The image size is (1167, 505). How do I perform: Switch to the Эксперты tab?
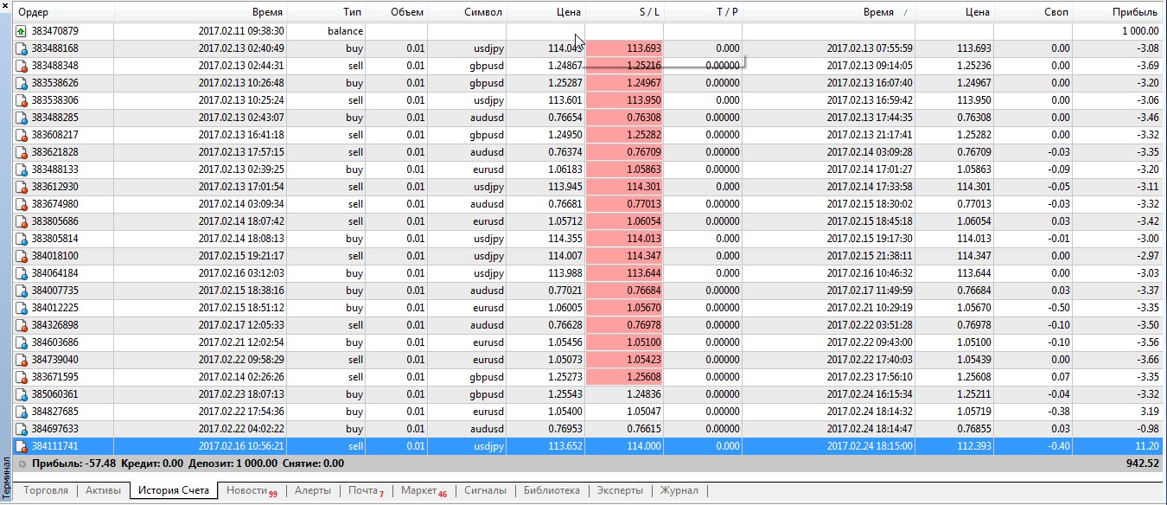coord(619,490)
